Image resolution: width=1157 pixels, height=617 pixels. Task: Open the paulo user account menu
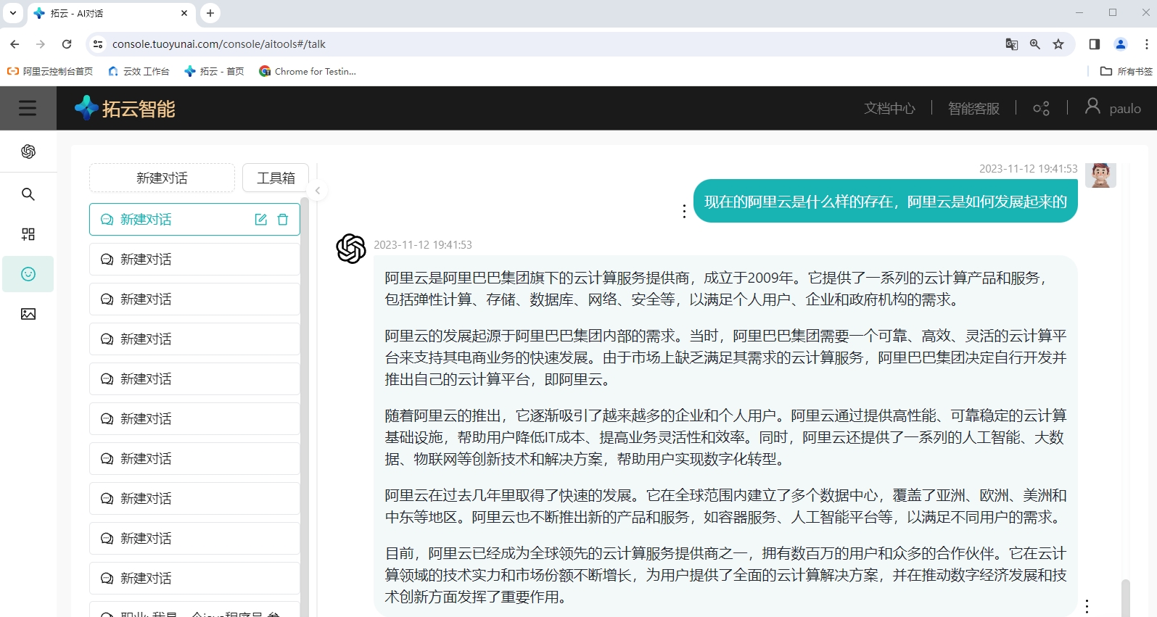click(x=1113, y=108)
